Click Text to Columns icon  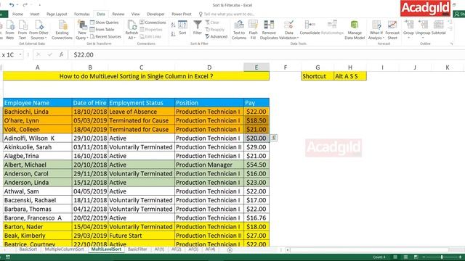coord(239,30)
